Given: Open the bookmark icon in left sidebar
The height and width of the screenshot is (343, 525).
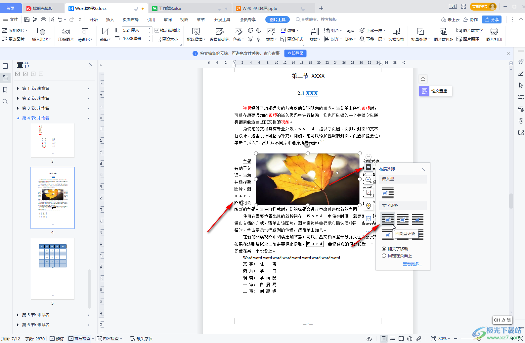Looking at the screenshot, I should point(5,90).
